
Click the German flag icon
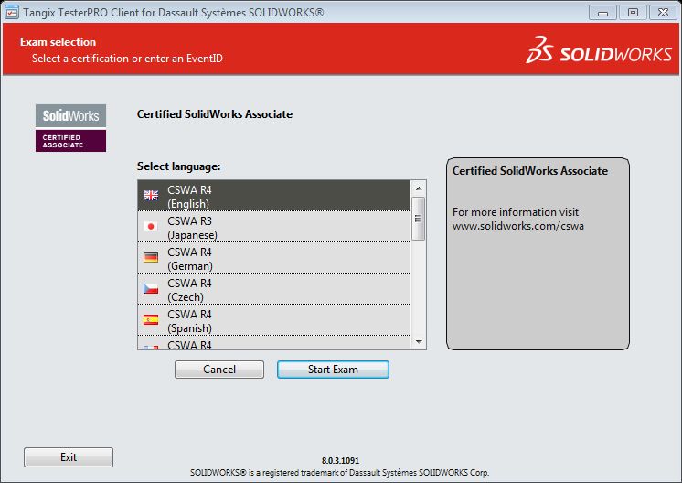coord(151,258)
